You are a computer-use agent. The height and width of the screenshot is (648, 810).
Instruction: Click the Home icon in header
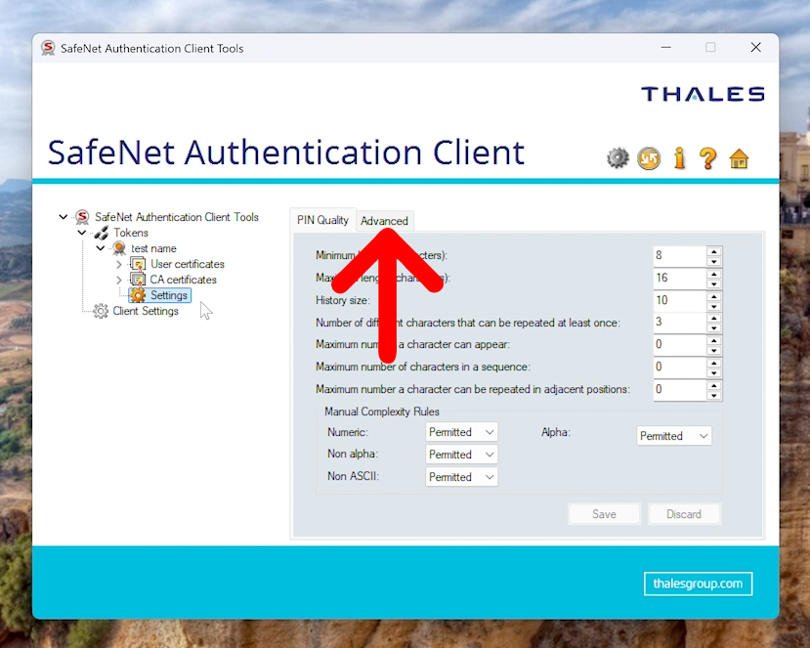[740, 158]
